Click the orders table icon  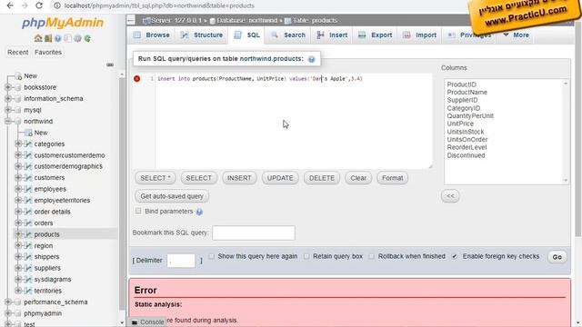pyautogui.click(x=28, y=223)
